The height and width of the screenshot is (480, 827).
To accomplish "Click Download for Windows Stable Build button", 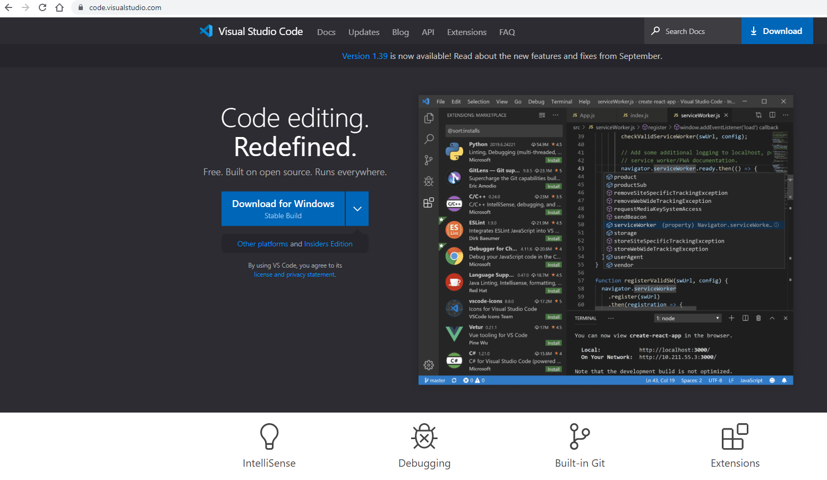I will [283, 209].
